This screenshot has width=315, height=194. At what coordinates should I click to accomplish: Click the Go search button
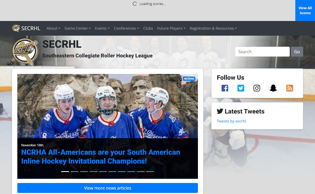pos(297,52)
